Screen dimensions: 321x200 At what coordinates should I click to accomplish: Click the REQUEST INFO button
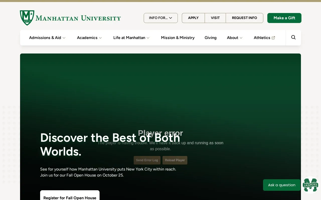(245, 18)
